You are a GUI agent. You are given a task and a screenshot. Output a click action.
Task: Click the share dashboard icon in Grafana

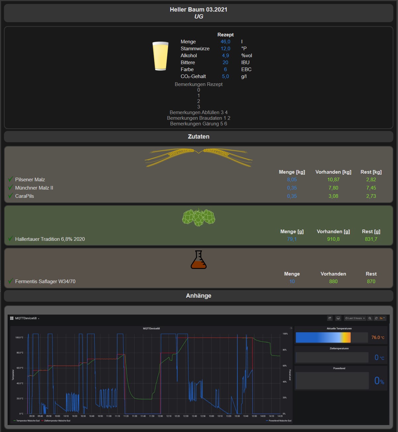tap(330, 318)
